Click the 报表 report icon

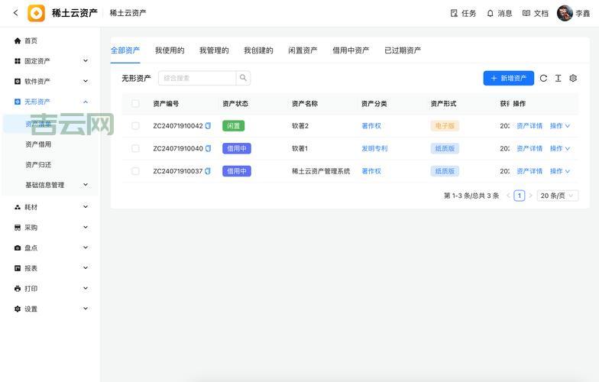pyautogui.click(x=17, y=268)
